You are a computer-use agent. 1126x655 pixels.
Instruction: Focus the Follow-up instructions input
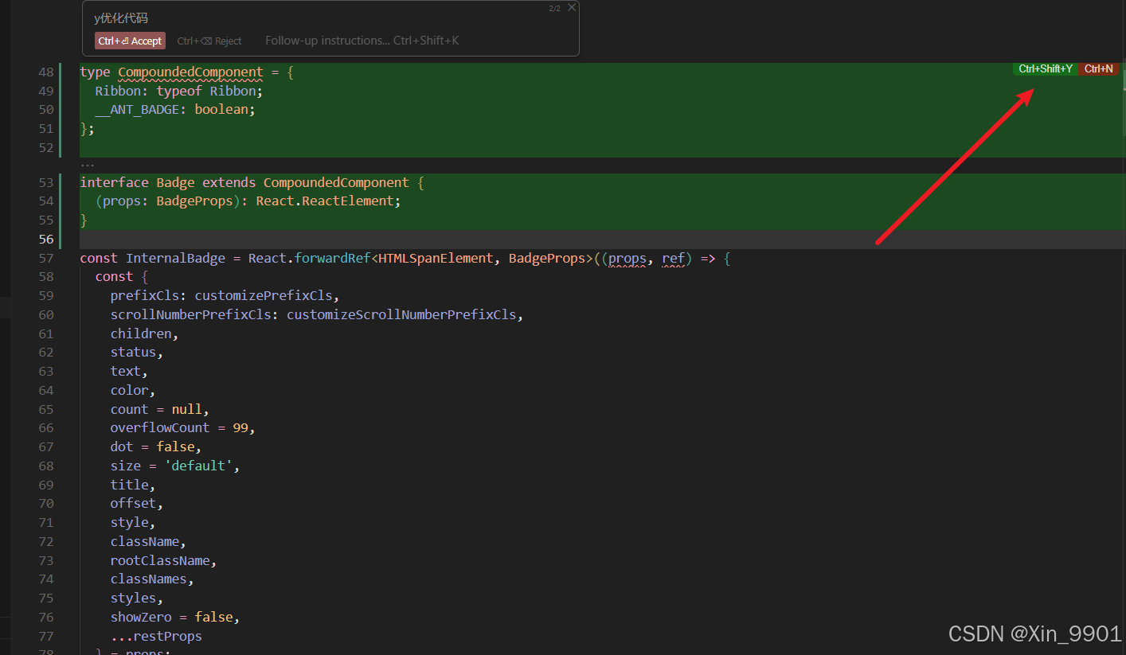[x=362, y=41]
